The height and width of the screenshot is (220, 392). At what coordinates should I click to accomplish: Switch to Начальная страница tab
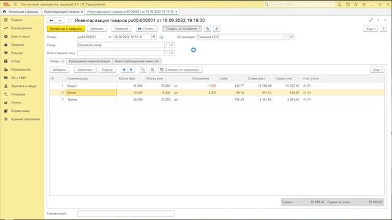(x=21, y=12)
